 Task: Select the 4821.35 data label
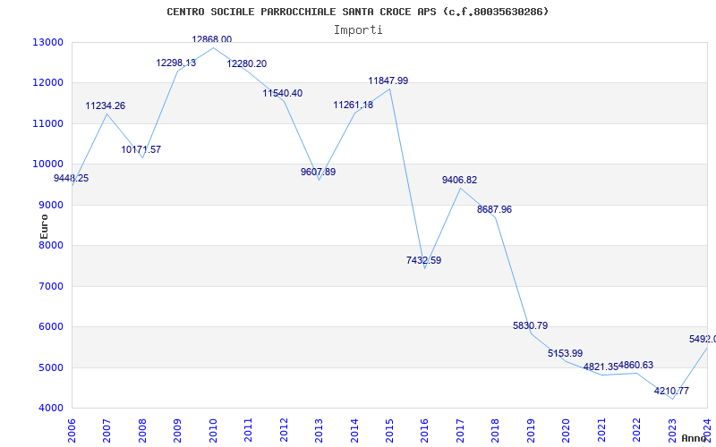[x=601, y=367]
